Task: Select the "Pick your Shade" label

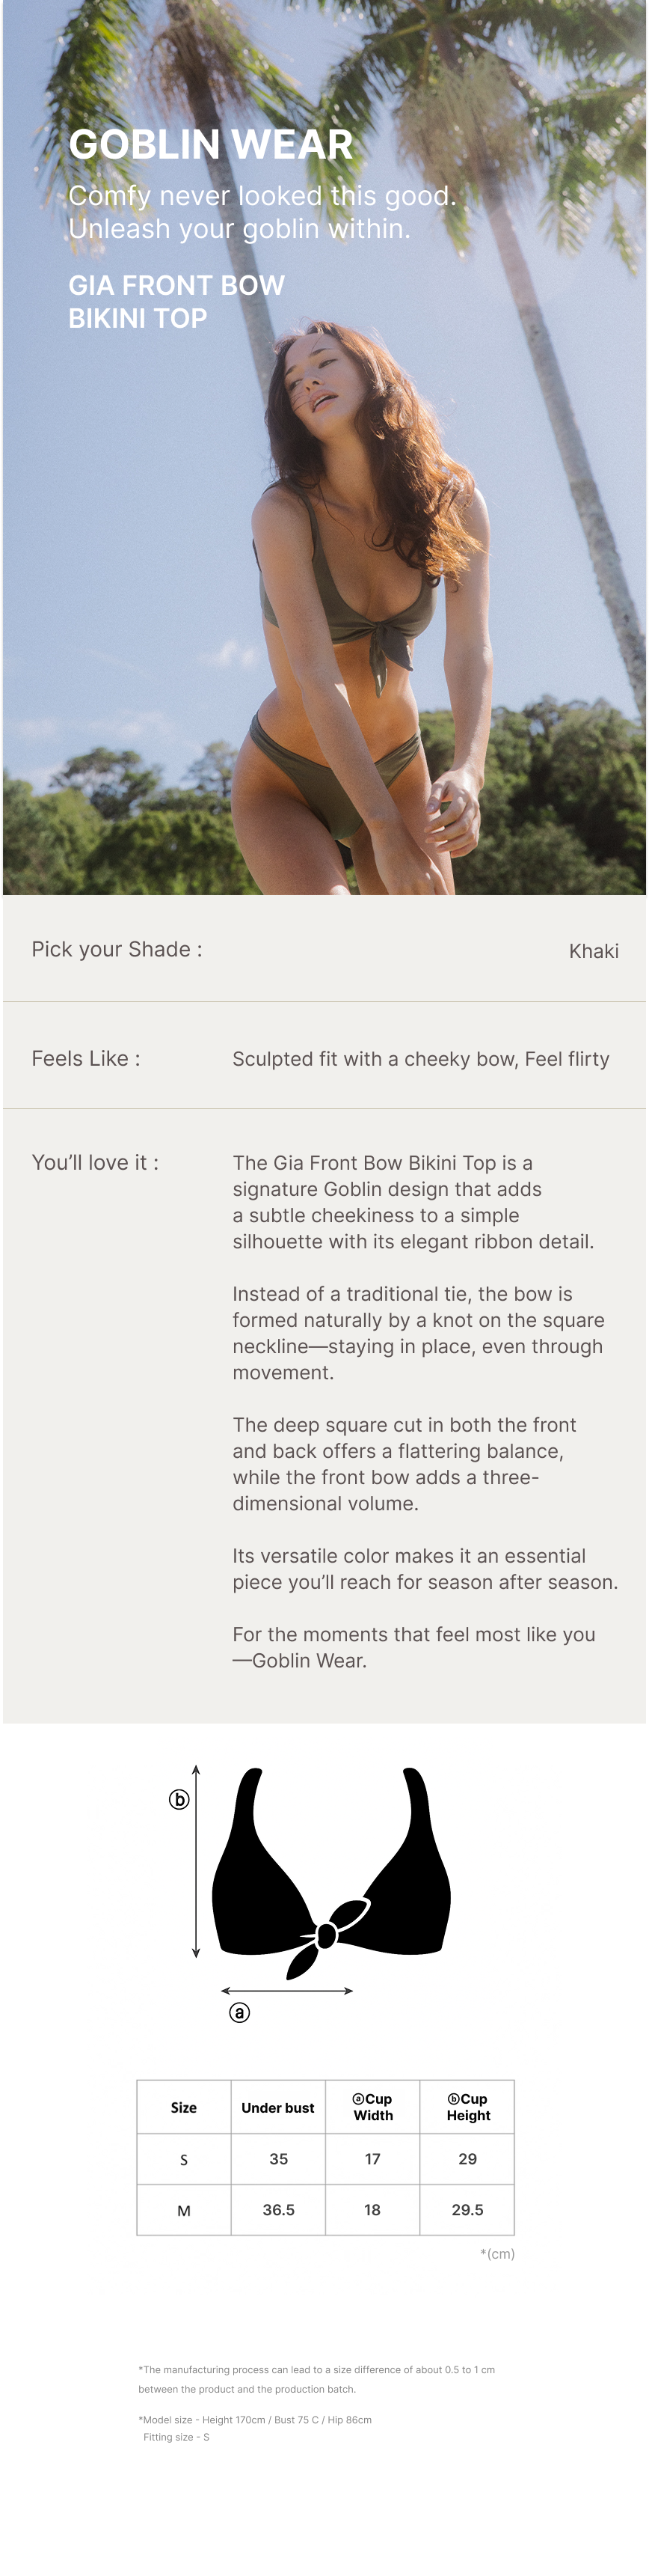Action: (117, 949)
